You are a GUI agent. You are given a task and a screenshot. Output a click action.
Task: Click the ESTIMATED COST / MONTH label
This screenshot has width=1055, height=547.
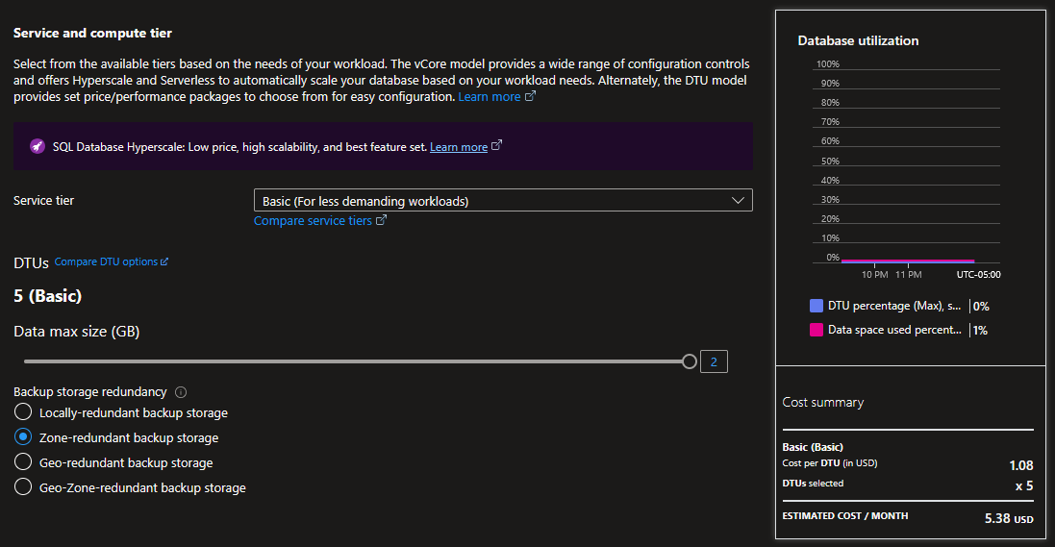[845, 516]
